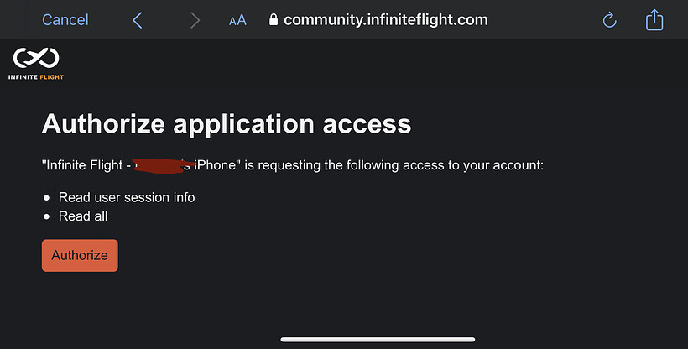Click the word iPhone in the request text

click(218, 165)
